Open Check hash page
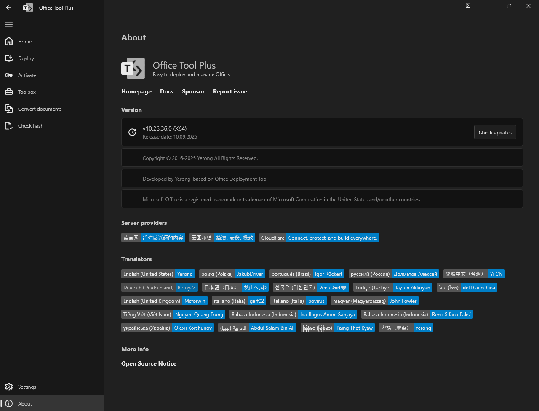This screenshot has height=411, width=539. coord(52,125)
